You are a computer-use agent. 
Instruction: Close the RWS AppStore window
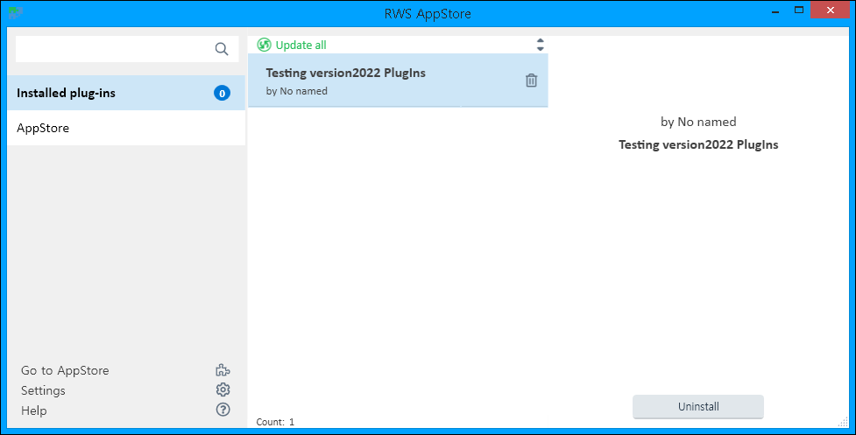tap(831, 10)
